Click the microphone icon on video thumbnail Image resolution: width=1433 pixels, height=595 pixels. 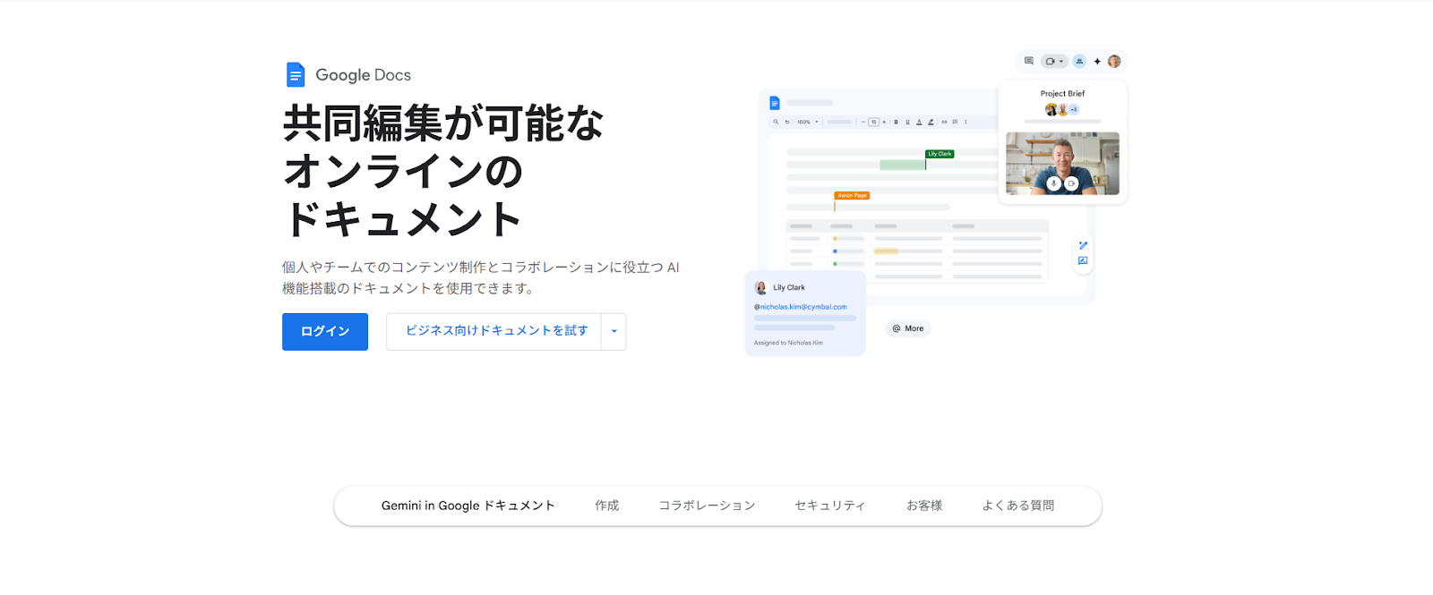pyautogui.click(x=1054, y=183)
